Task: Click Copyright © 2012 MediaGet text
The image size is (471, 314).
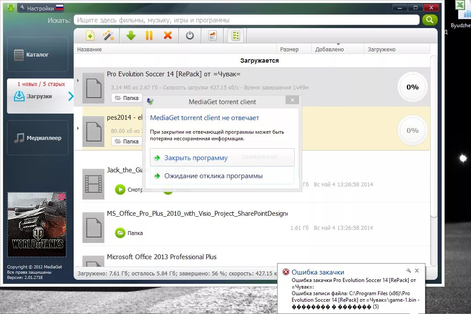Action: 35,267
